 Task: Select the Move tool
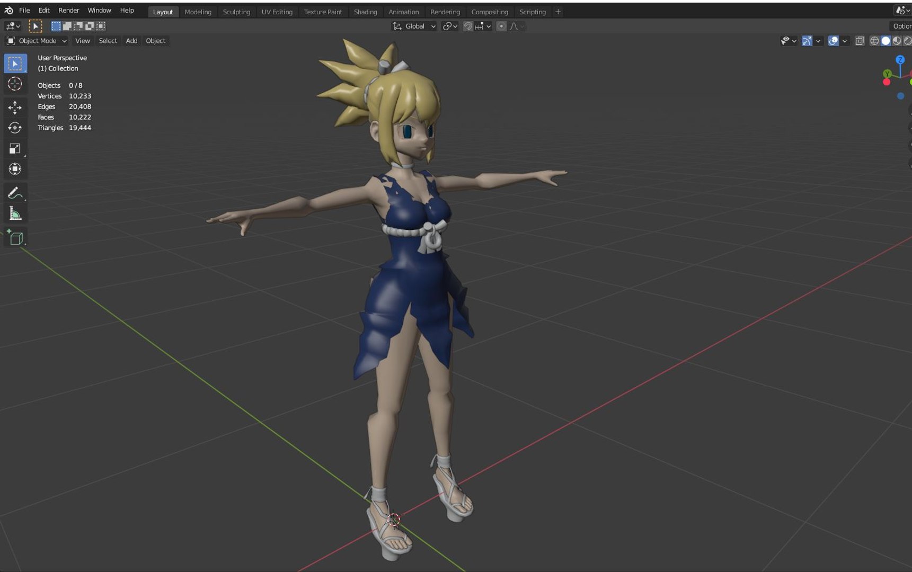pyautogui.click(x=15, y=108)
